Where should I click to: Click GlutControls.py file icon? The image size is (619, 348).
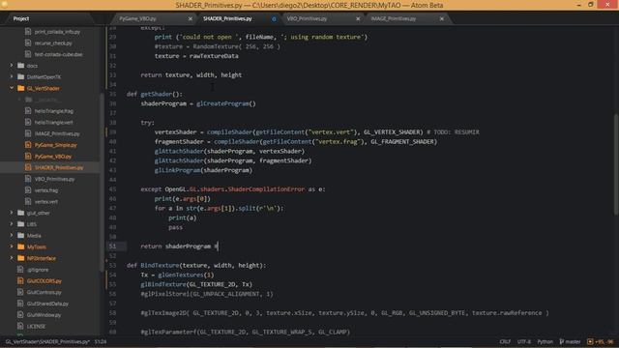[20, 292]
